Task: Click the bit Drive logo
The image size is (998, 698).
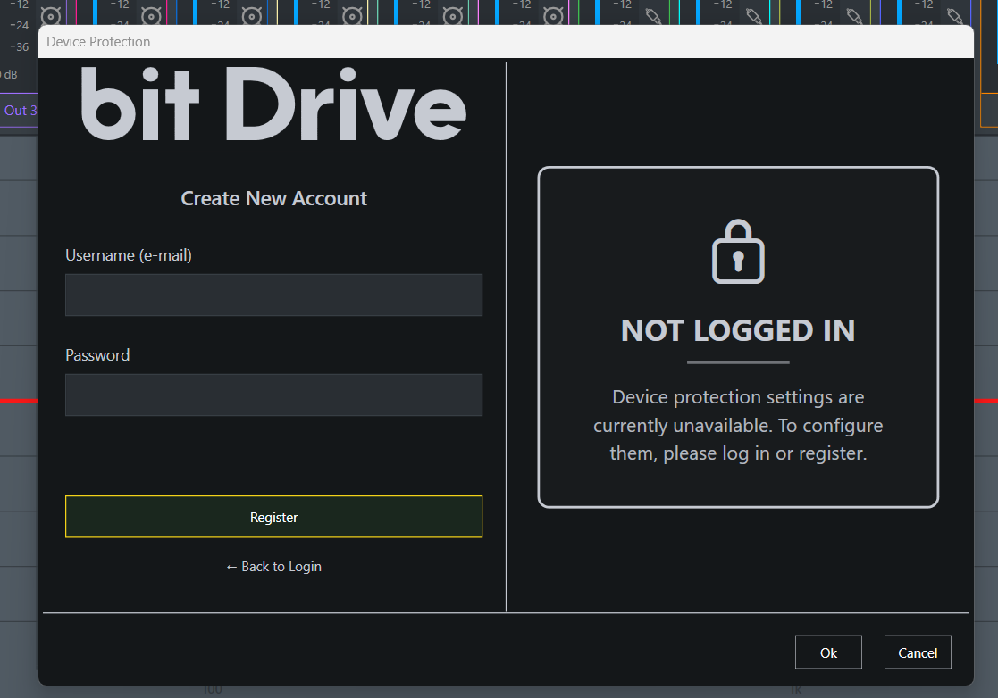Action: click(x=273, y=104)
